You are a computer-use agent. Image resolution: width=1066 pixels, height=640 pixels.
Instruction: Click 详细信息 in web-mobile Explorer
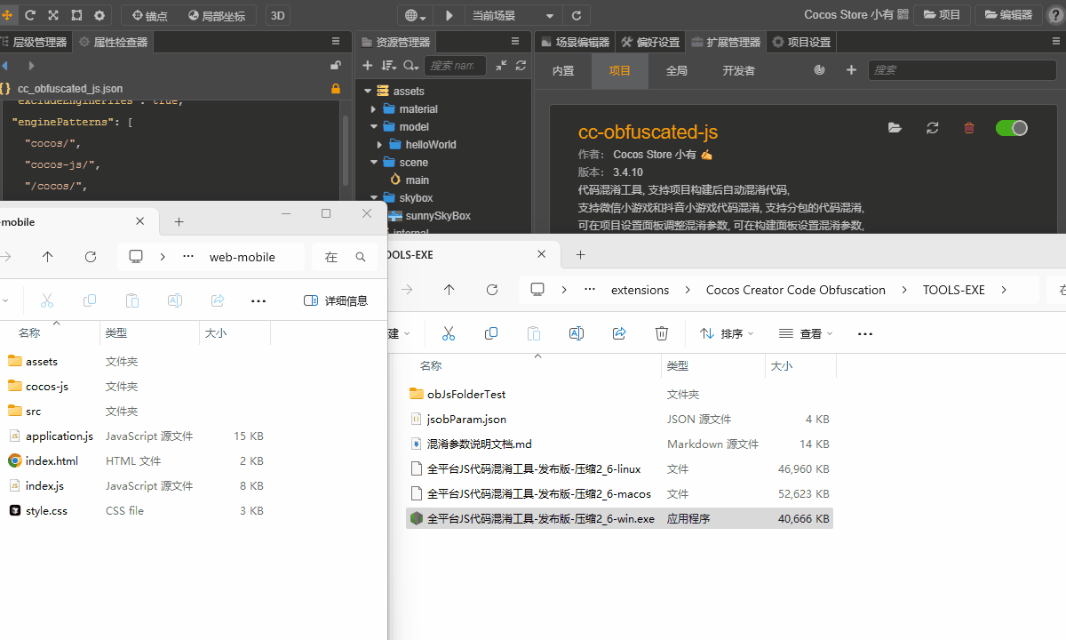pos(336,300)
